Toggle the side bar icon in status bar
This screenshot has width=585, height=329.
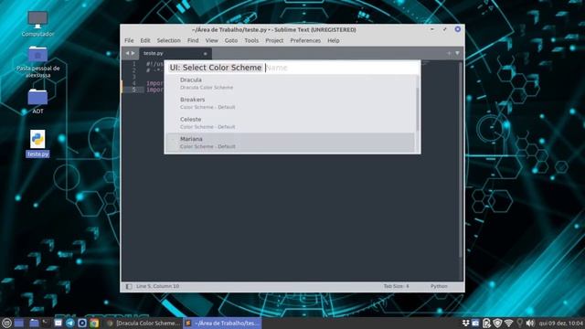(129, 286)
